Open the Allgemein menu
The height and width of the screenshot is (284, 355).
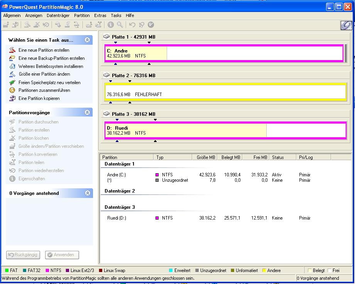coord(12,15)
